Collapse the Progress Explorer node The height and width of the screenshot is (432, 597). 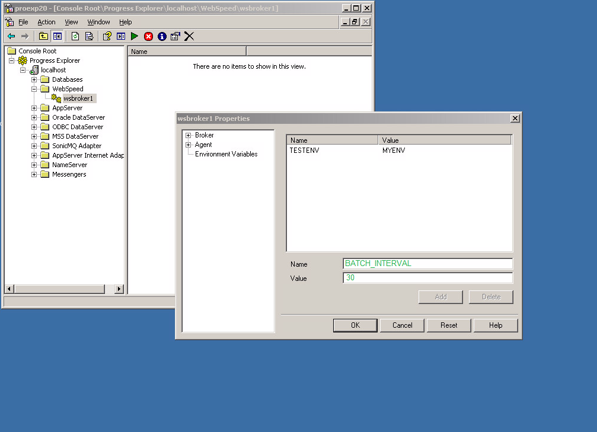tap(11, 60)
